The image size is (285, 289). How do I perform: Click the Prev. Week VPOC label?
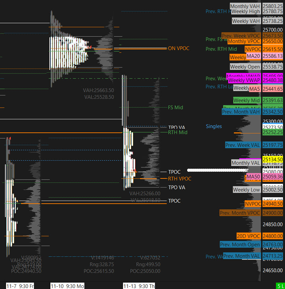pyautogui.click(x=241, y=36)
